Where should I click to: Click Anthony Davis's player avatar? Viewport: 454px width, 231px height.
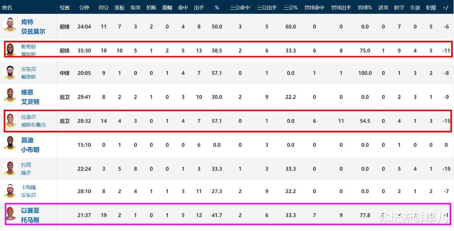click(x=10, y=73)
